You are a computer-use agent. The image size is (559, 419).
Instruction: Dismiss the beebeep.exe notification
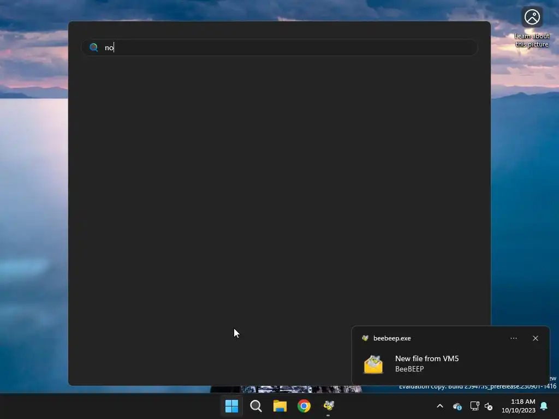pos(536,338)
